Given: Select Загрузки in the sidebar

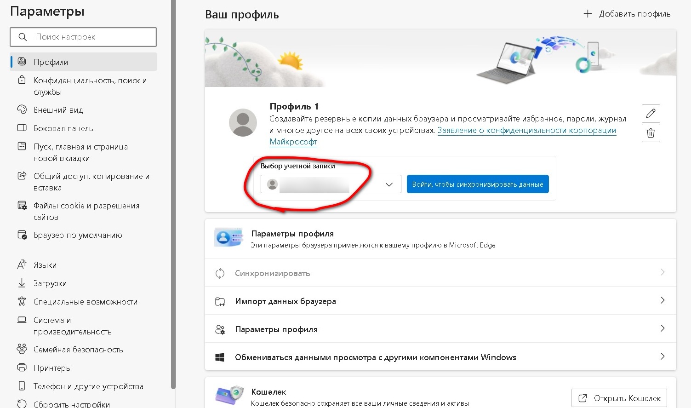Looking at the screenshot, I should point(83,283).
